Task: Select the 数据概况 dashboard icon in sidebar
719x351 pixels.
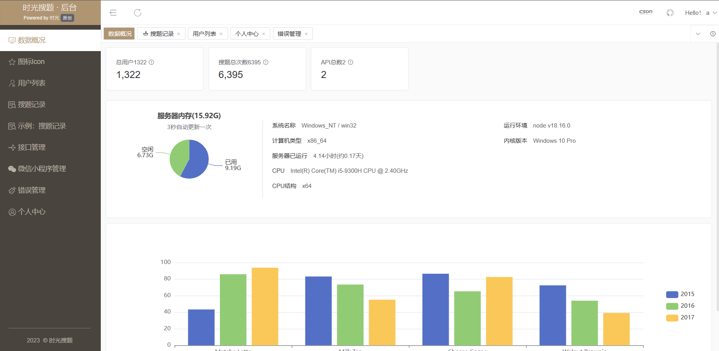Action: pos(11,40)
